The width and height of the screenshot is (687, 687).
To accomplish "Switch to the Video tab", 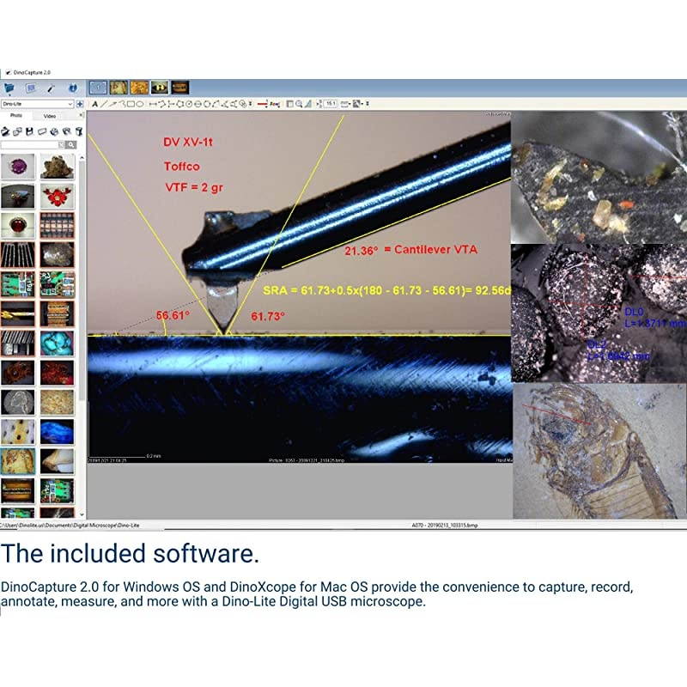I will (x=50, y=115).
